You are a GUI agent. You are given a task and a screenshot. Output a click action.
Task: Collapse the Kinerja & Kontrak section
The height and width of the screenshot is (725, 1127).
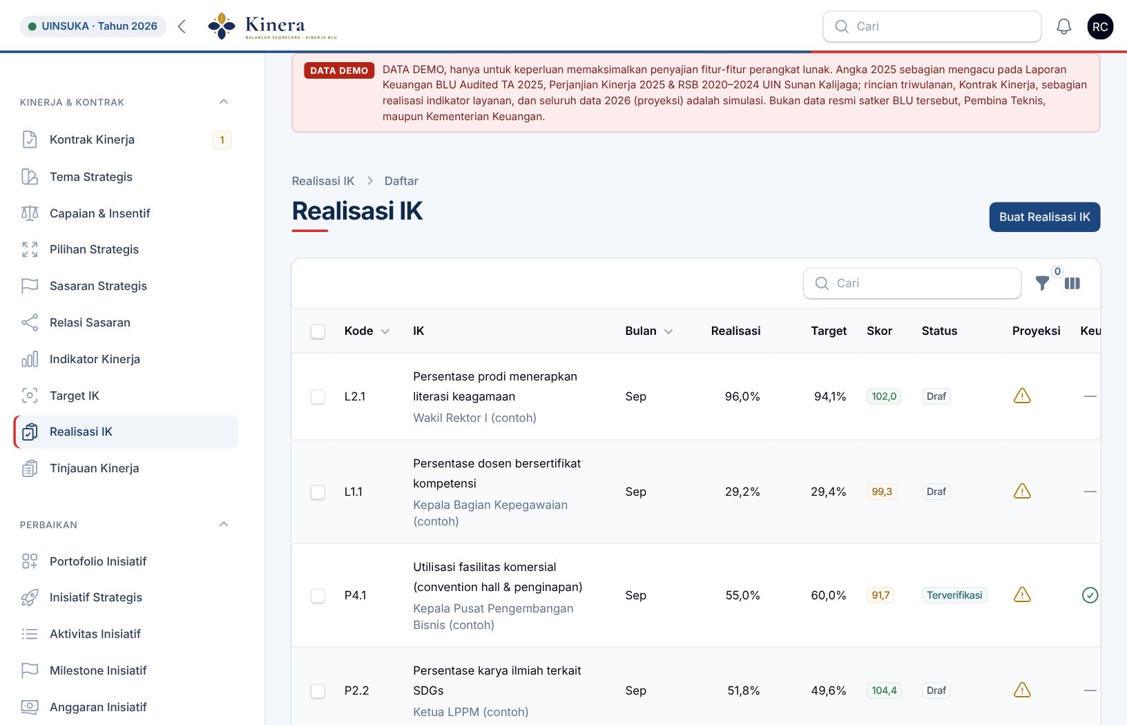point(224,101)
